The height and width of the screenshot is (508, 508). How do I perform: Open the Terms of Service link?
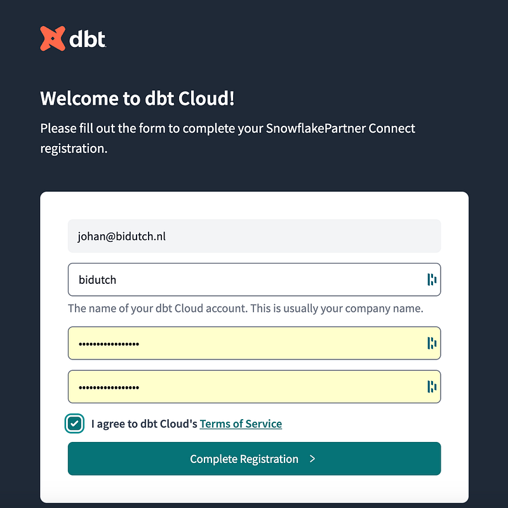pyautogui.click(x=241, y=424)
